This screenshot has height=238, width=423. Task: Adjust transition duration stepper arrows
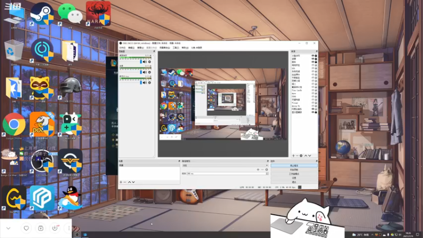tap(267, 173)
